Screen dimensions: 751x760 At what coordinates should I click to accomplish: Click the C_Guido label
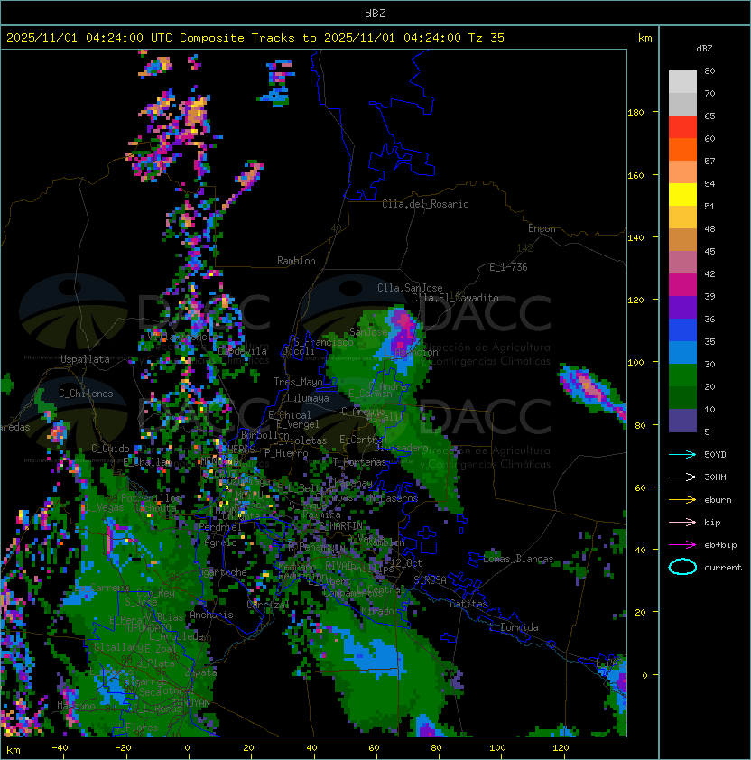[x=110, y=449]
